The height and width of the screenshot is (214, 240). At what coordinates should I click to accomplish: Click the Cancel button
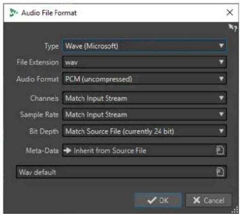(x=209, y=200)
